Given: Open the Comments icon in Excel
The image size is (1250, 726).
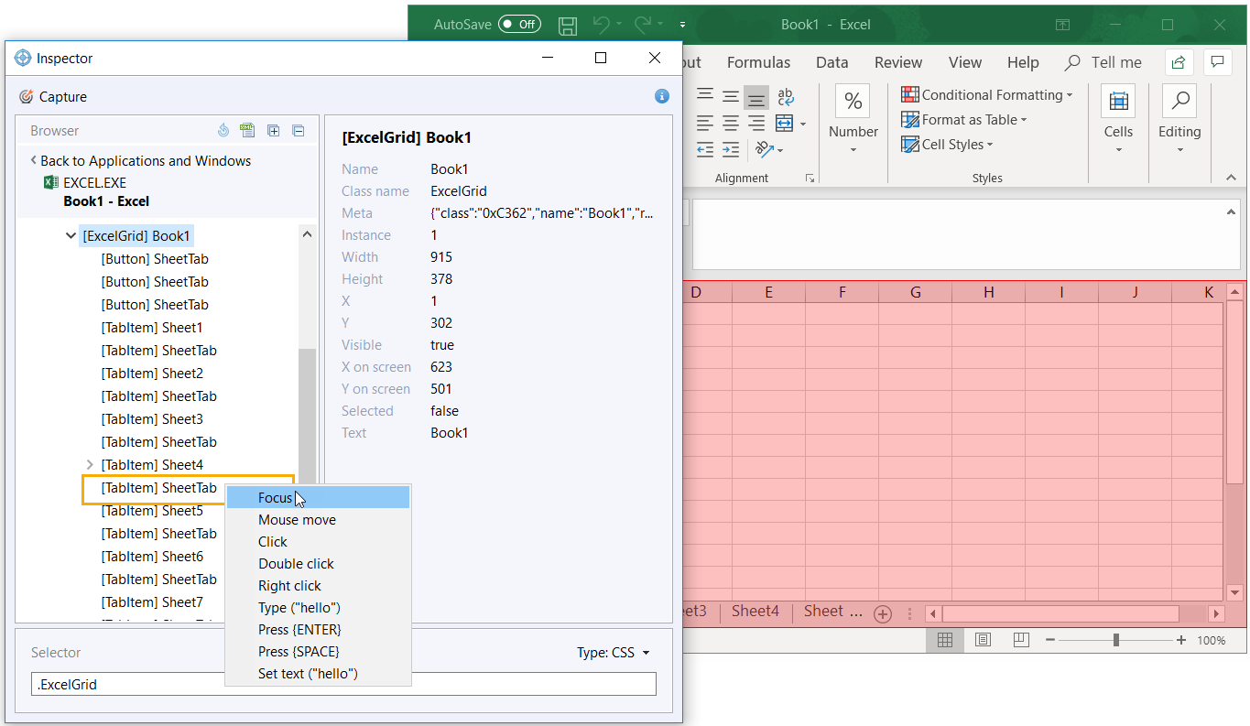Looking at the screenshot, I should point(1217,62).
